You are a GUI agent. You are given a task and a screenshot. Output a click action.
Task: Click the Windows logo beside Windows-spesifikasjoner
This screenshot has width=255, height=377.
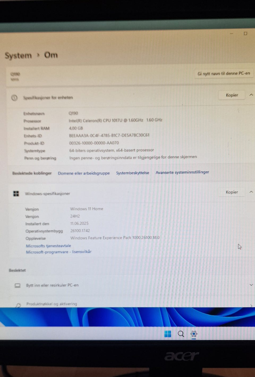click(16, 194)
